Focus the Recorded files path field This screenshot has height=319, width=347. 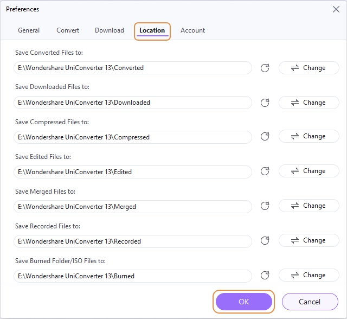tap(133, 241)
